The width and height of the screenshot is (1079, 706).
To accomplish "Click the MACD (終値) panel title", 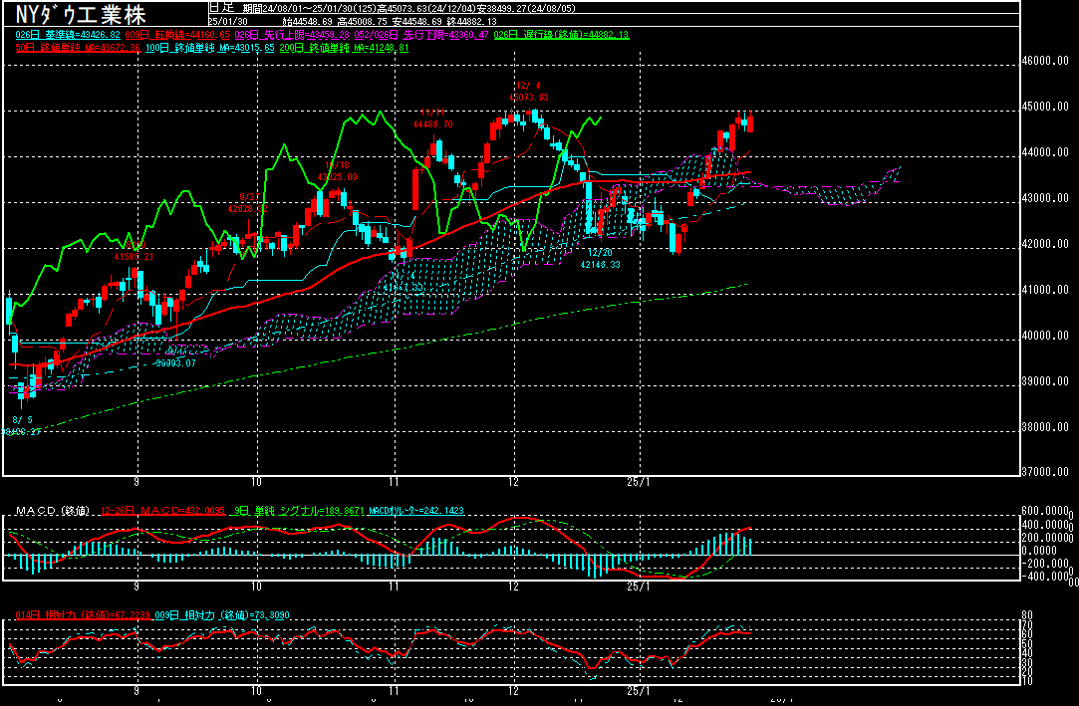I will point(53,511).
